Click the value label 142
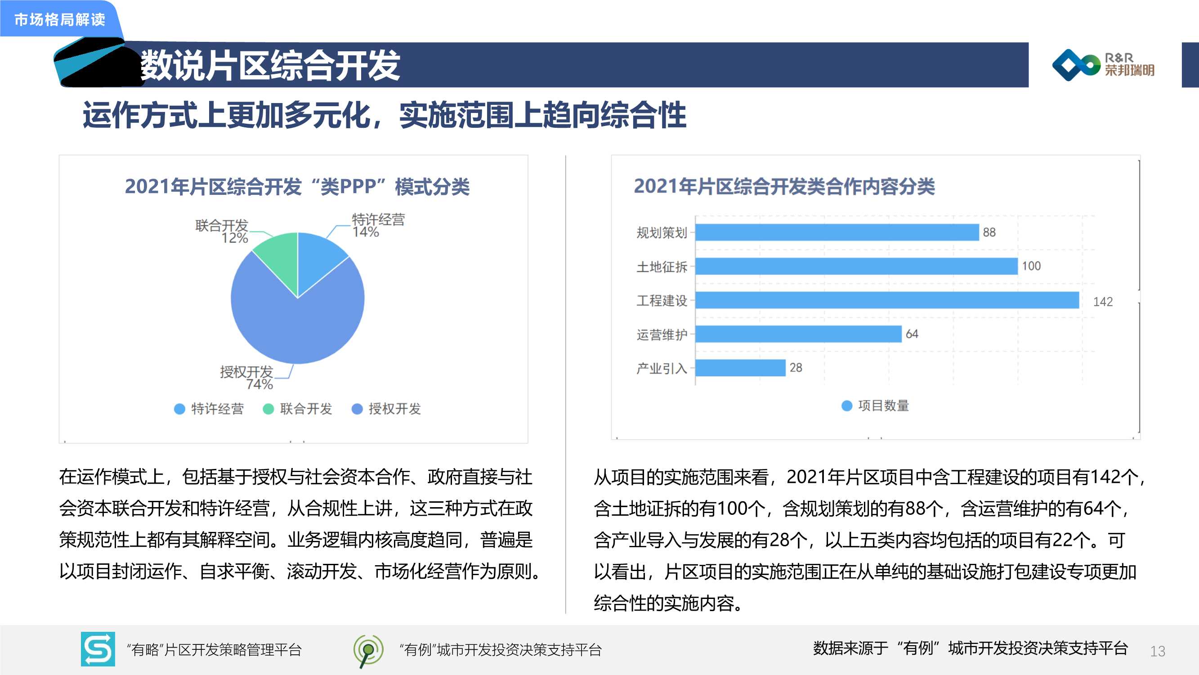The height and width of the screenshot is (675, 1199). [1103, 302]
